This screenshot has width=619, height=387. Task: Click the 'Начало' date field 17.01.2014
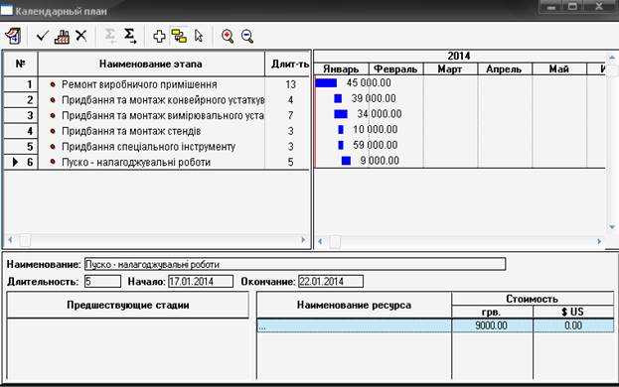tap(201, 282)
